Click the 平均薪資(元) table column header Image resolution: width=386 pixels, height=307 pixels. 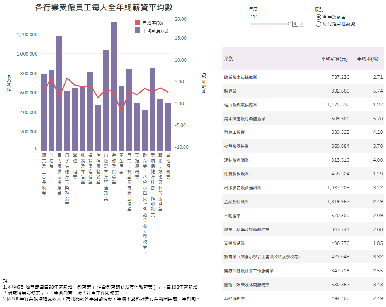334,59
